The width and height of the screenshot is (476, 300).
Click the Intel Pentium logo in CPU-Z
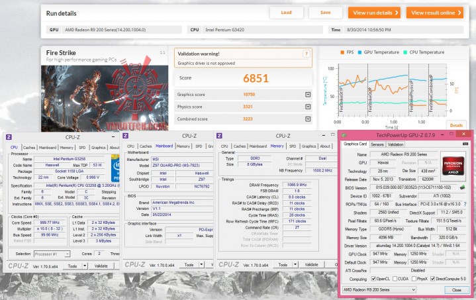tap(115, 168)
